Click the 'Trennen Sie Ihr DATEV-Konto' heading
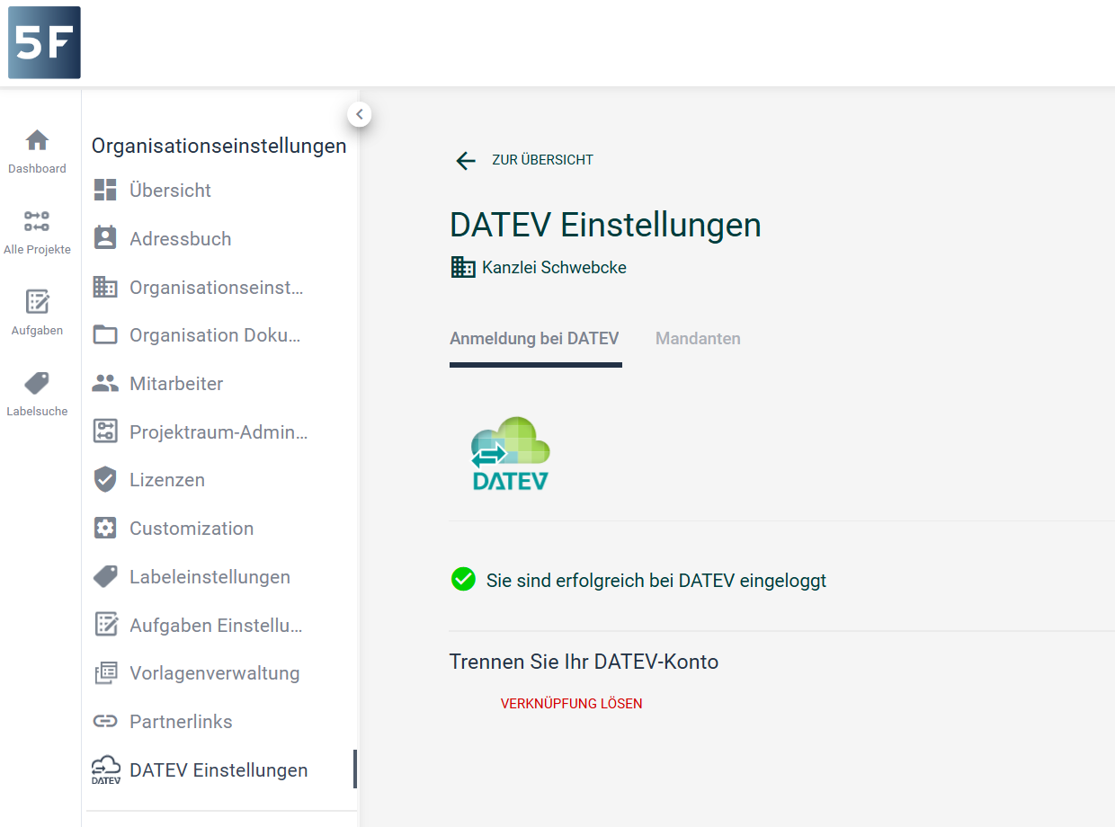 point(584,662)
